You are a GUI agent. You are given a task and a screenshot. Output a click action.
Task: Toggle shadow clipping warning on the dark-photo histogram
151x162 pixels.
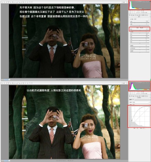coord(130,2)
